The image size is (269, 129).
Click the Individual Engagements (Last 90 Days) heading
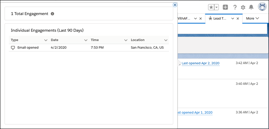point(47,31)
